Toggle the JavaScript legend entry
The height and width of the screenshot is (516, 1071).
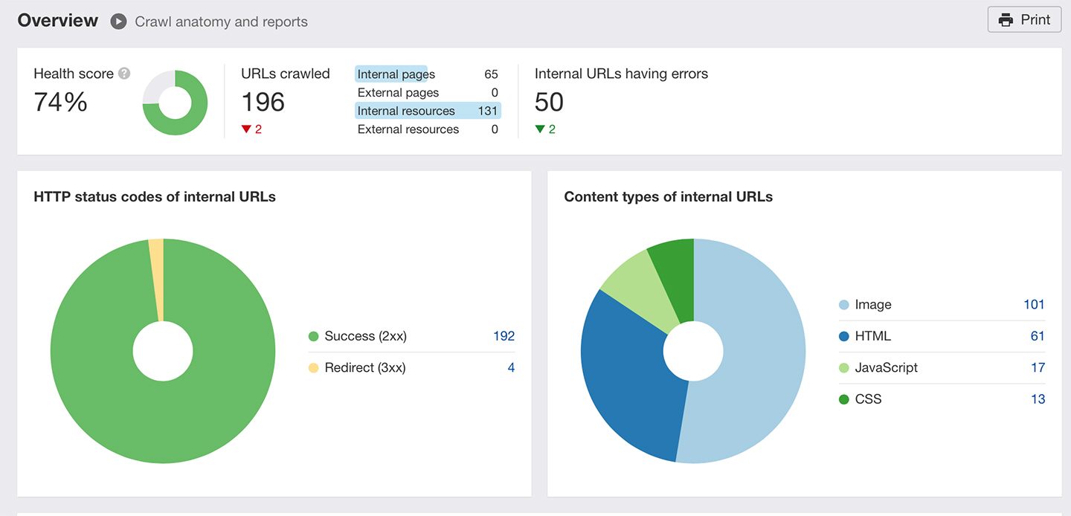886,367
